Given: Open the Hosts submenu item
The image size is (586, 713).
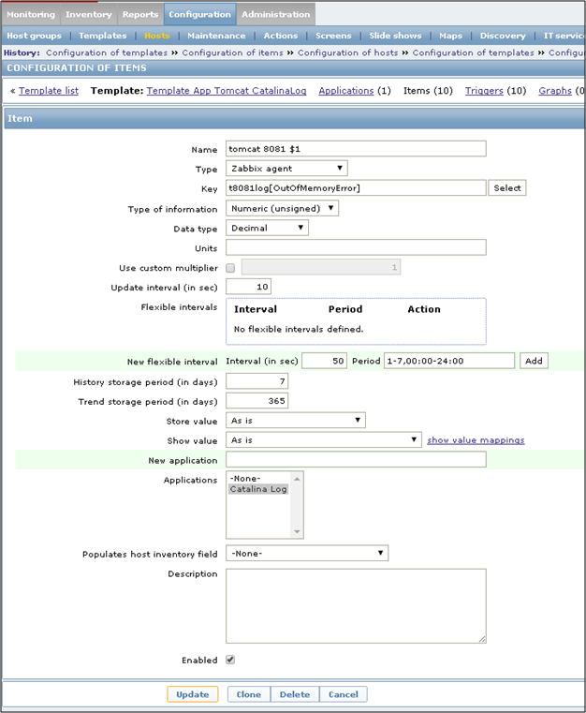Looking at the screenshot, I should point(156,36).
